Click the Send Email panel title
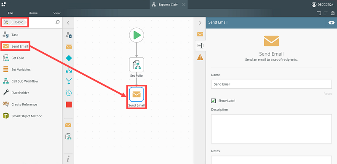The width and height of the screenshot is (337, 164). [x=218, y=22]
